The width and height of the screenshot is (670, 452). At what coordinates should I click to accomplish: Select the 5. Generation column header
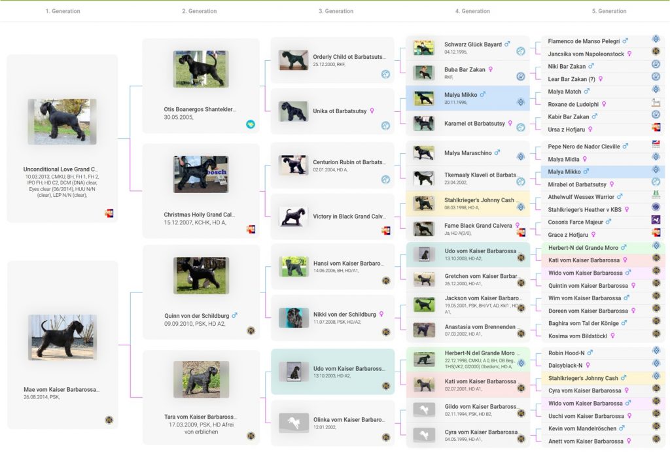pos(612,11)
